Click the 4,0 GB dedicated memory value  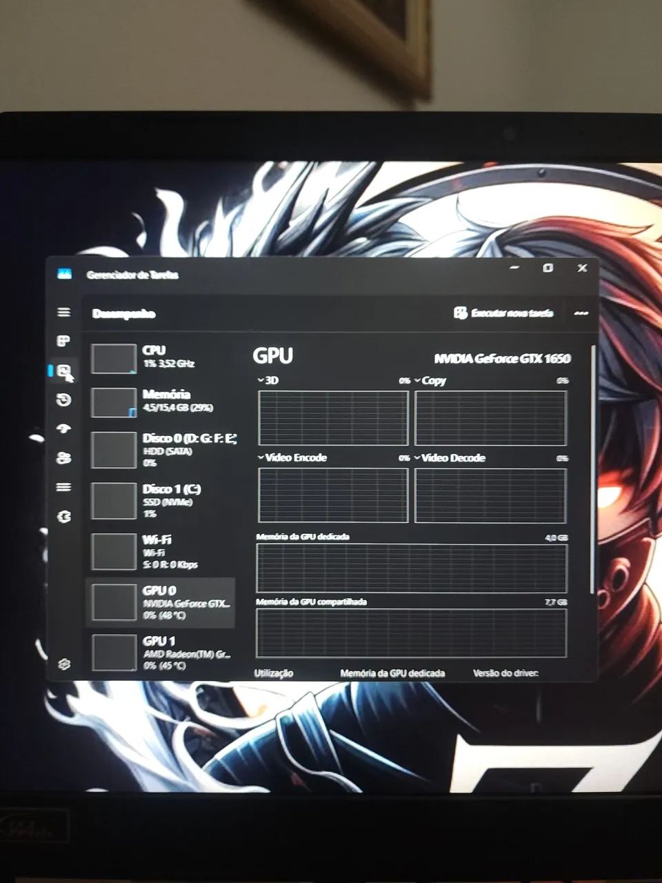tap(556, 537)
